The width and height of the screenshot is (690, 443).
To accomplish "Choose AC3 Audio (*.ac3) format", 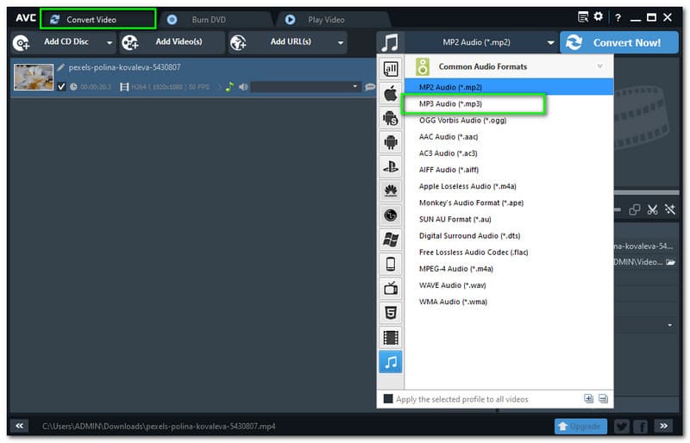I will [509, 153].
